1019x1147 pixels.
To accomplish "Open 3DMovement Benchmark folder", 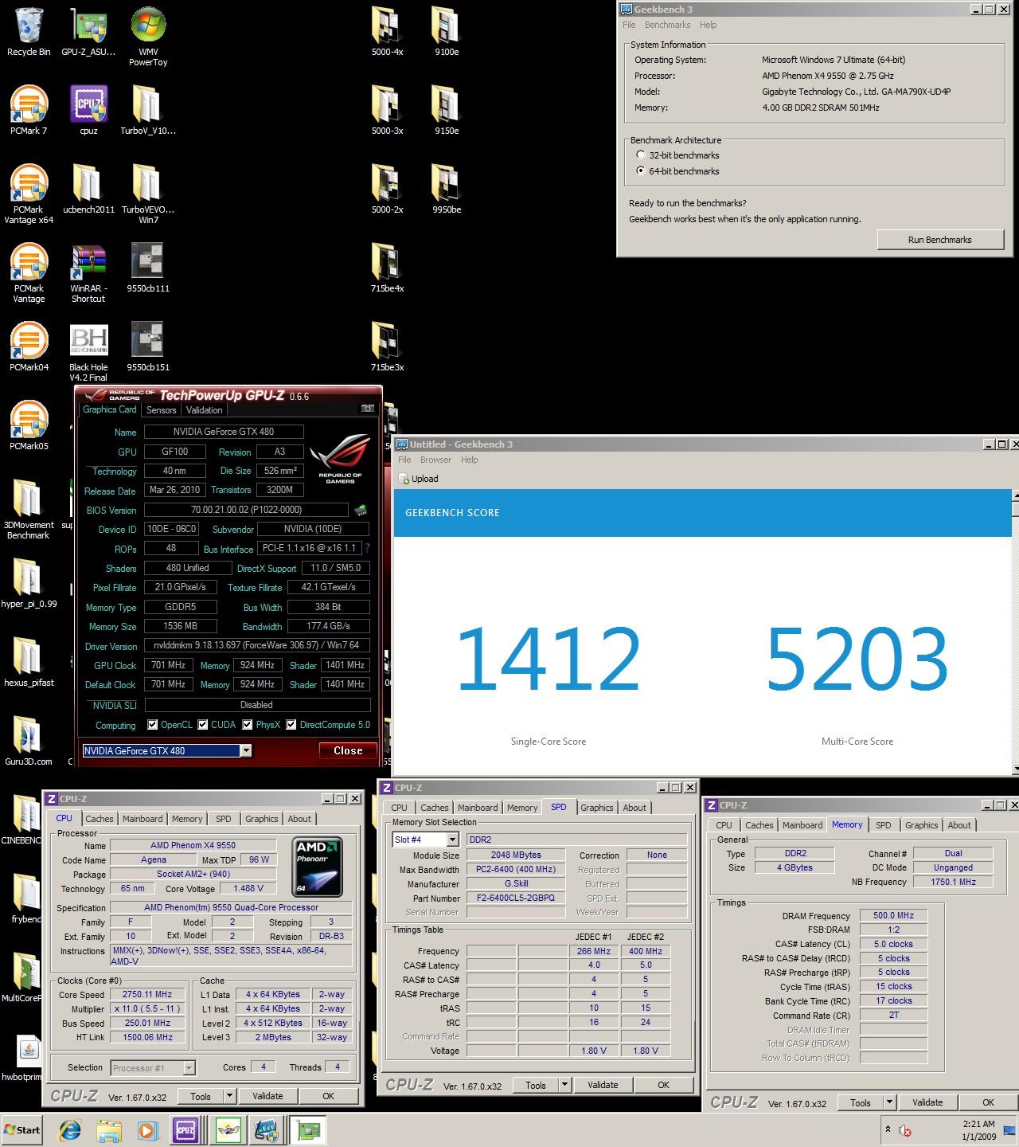I will [x=29, y=510].
